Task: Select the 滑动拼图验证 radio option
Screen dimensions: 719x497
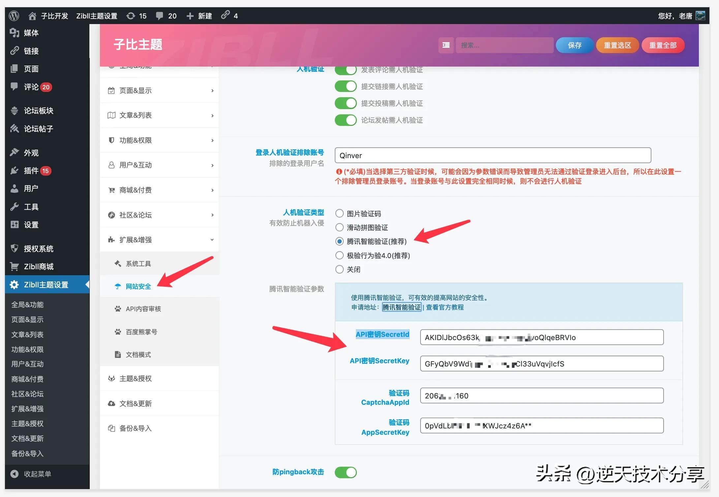Action: click(339, 227)
